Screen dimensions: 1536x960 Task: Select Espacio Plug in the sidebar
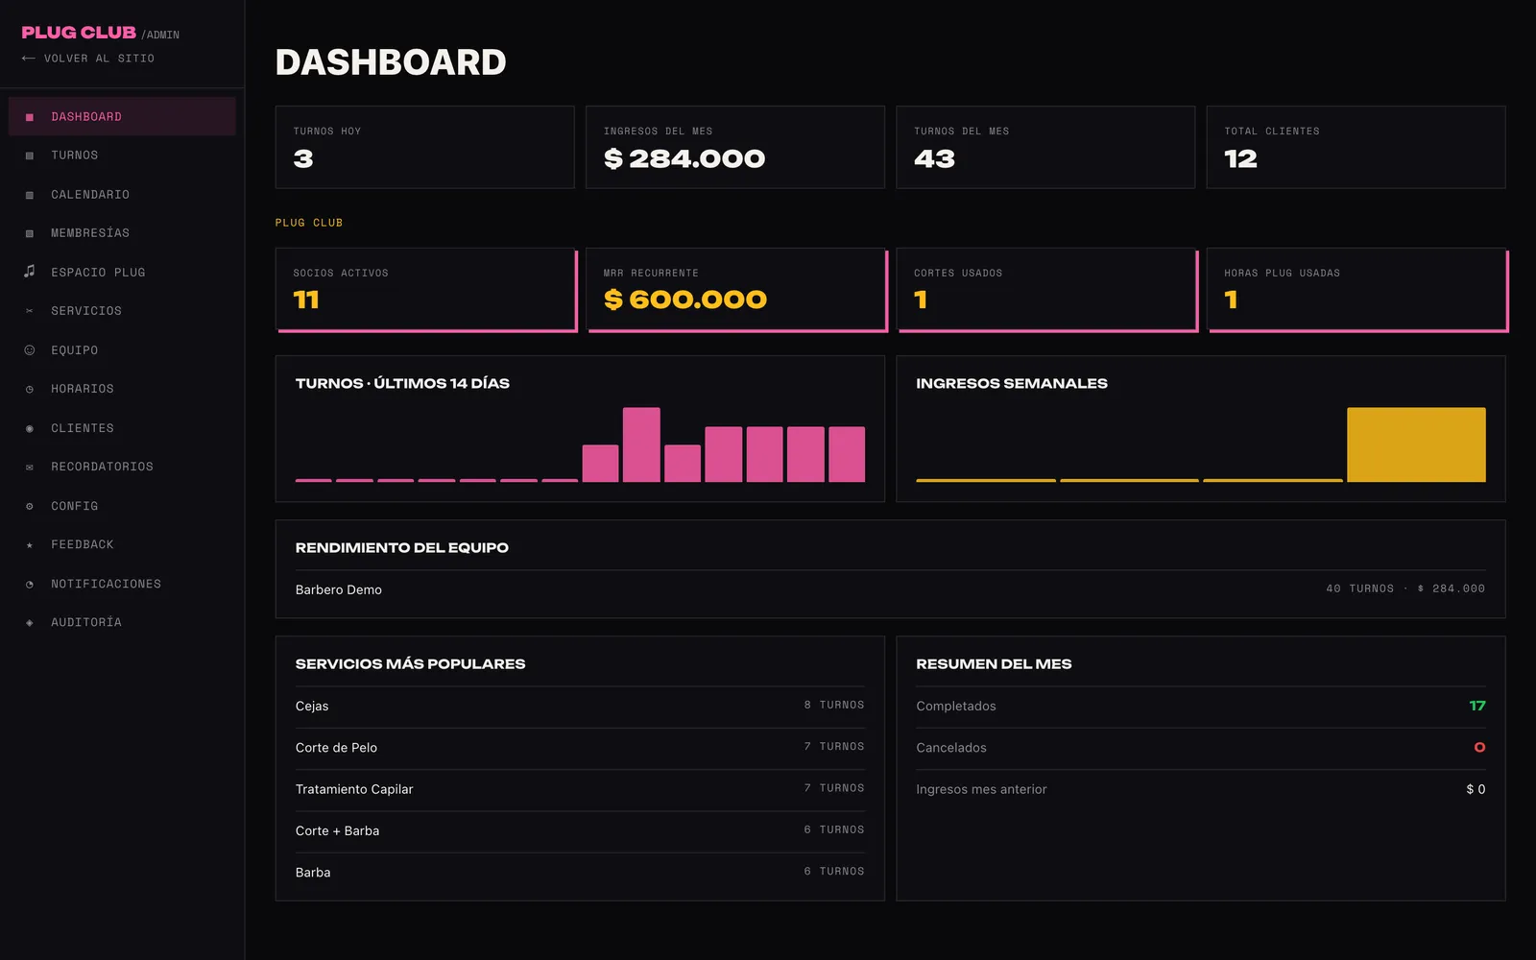click(x=122, y=273)
